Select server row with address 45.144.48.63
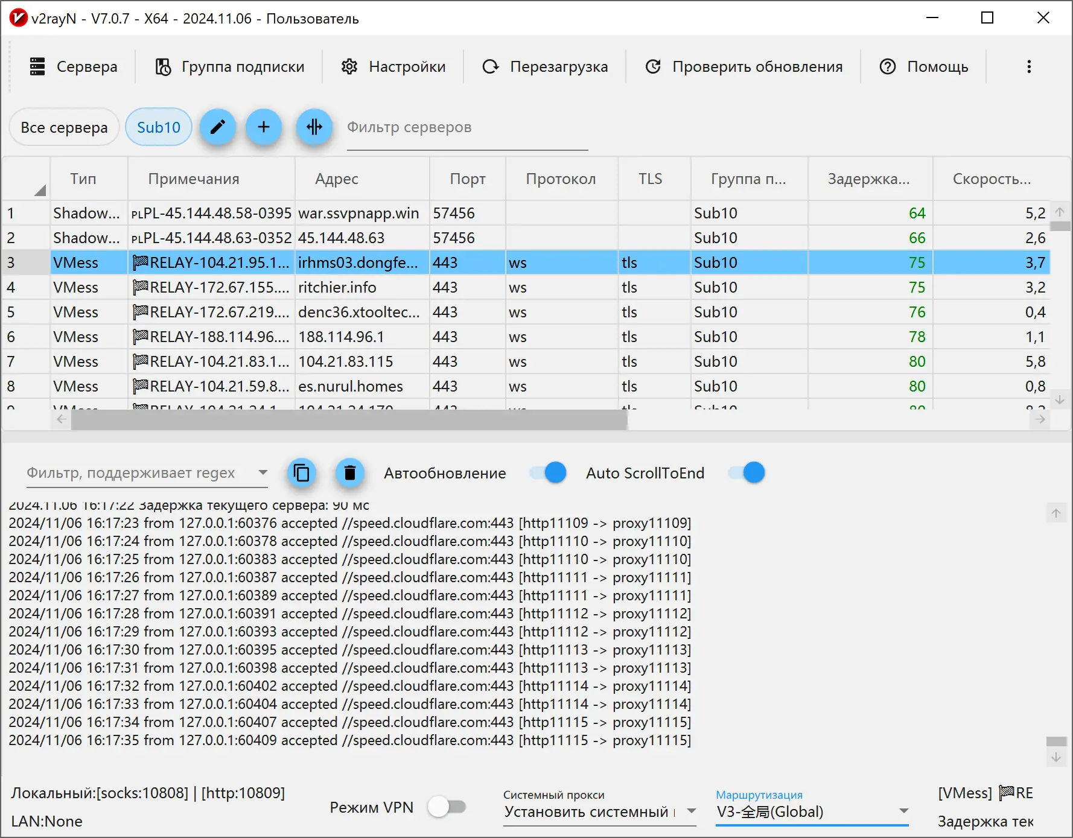The width and height of the screenshot is (1073, 838). [x=526, y=238]
